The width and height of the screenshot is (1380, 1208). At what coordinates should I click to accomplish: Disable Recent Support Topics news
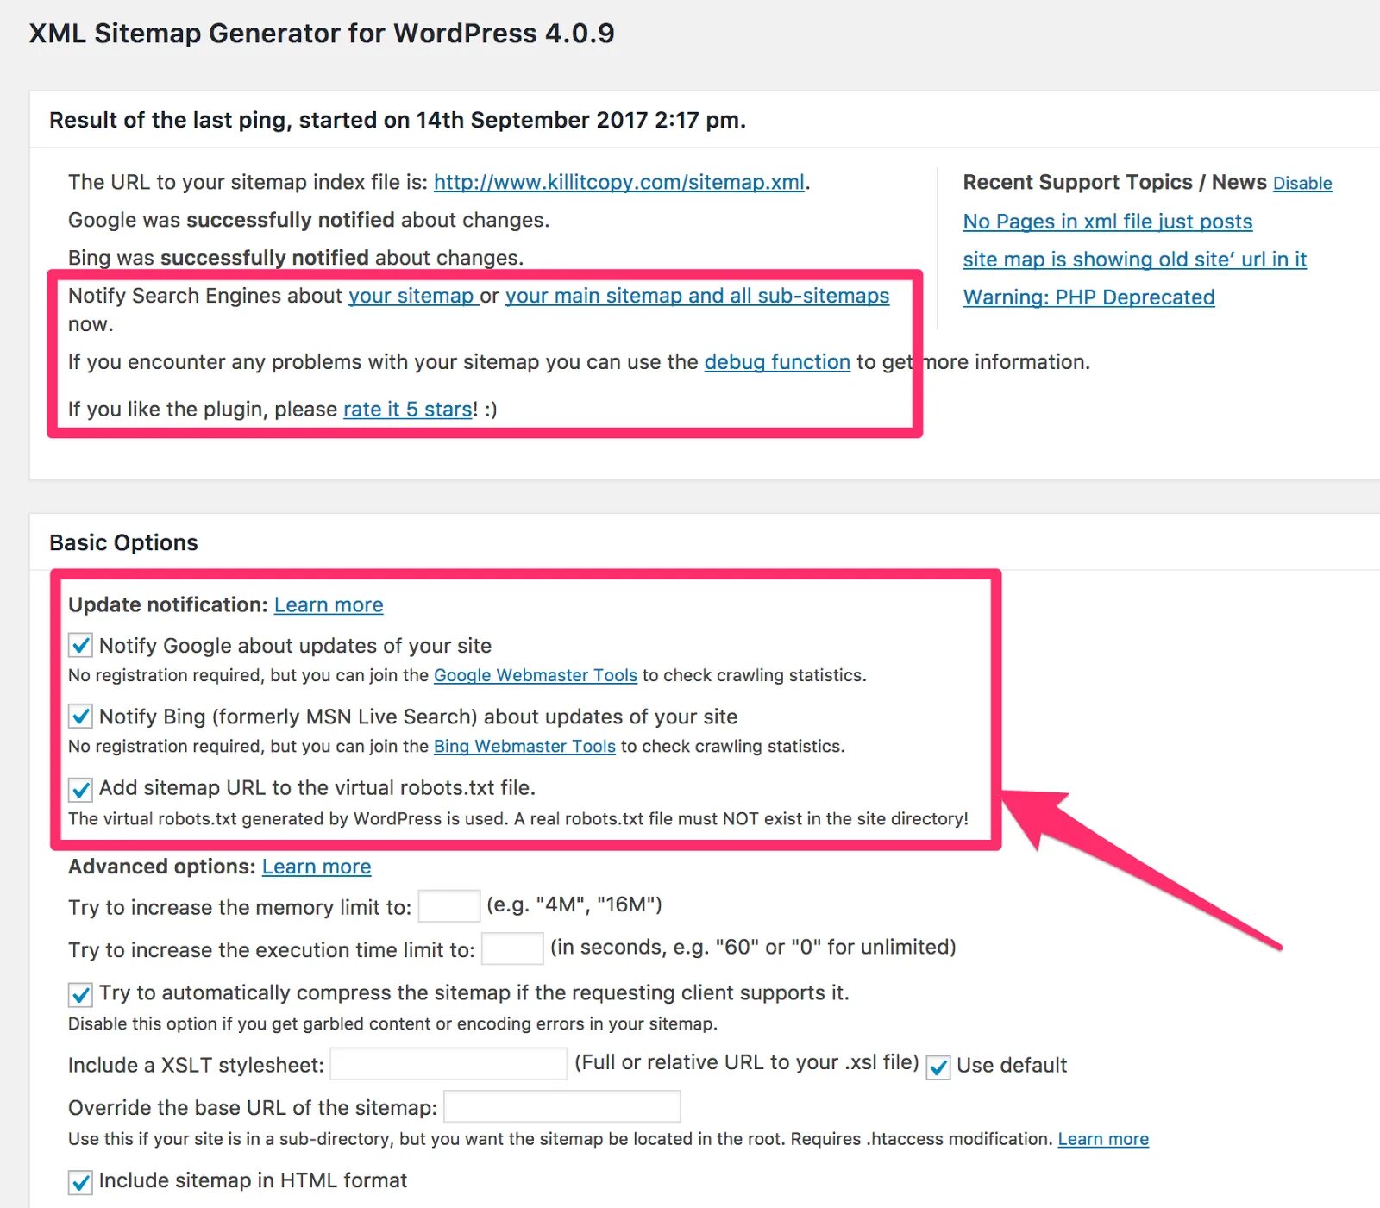(x=1302, y=184)
